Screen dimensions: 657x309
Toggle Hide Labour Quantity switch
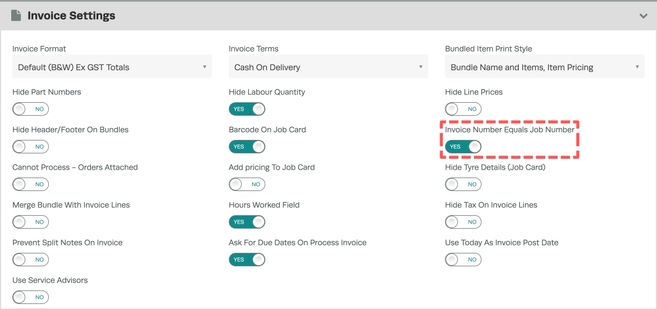pyautogui.click(x=247, y=109)
